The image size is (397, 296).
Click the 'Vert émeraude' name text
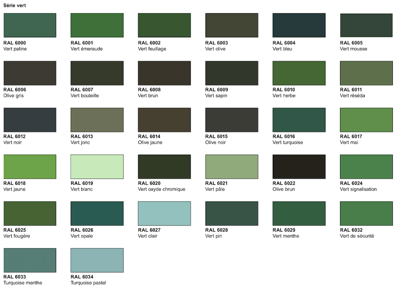[87, 49]
